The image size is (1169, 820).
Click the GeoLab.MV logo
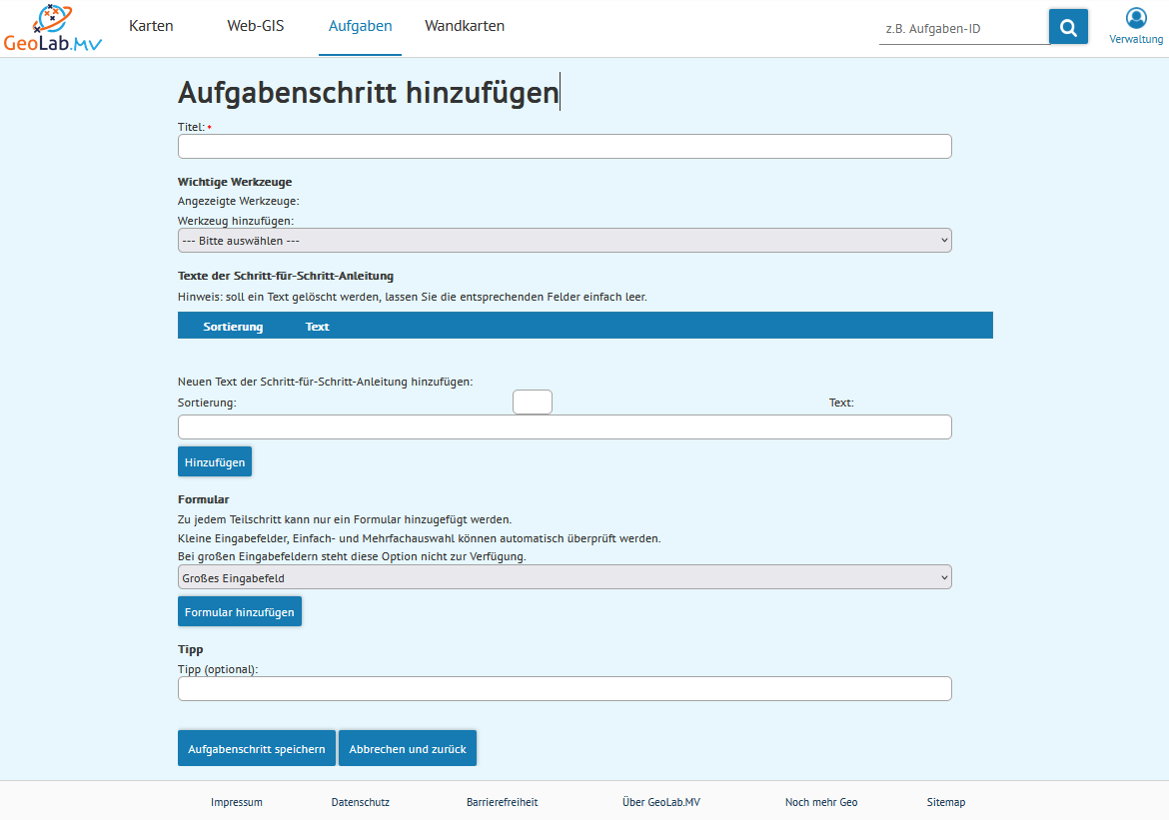click(52, 28)
